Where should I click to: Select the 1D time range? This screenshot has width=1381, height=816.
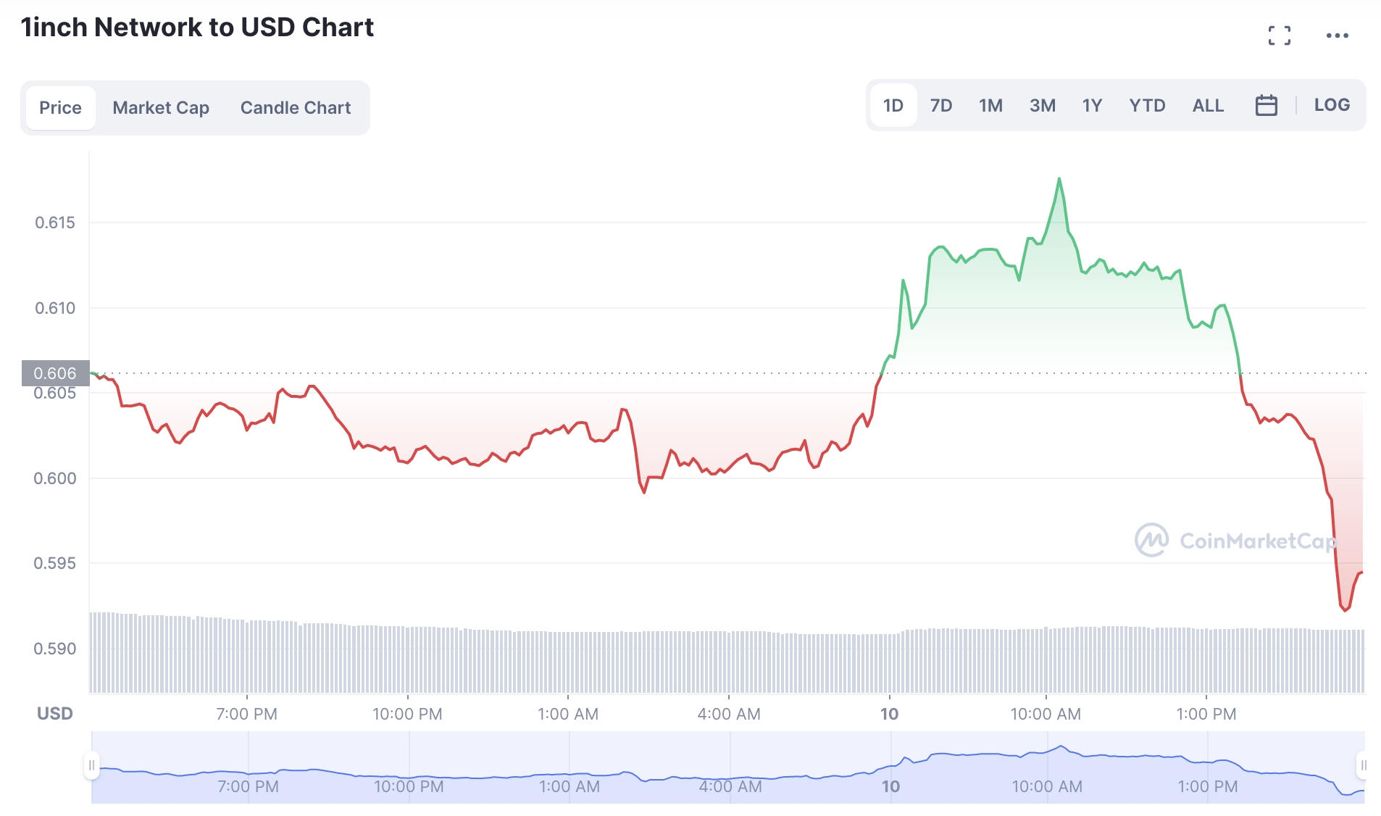click(893, 106)
